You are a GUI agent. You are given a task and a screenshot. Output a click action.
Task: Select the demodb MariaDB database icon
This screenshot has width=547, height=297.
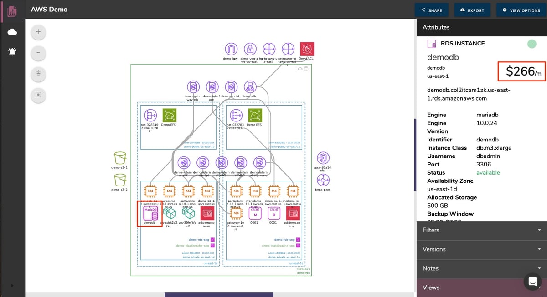tap(150, 213)
